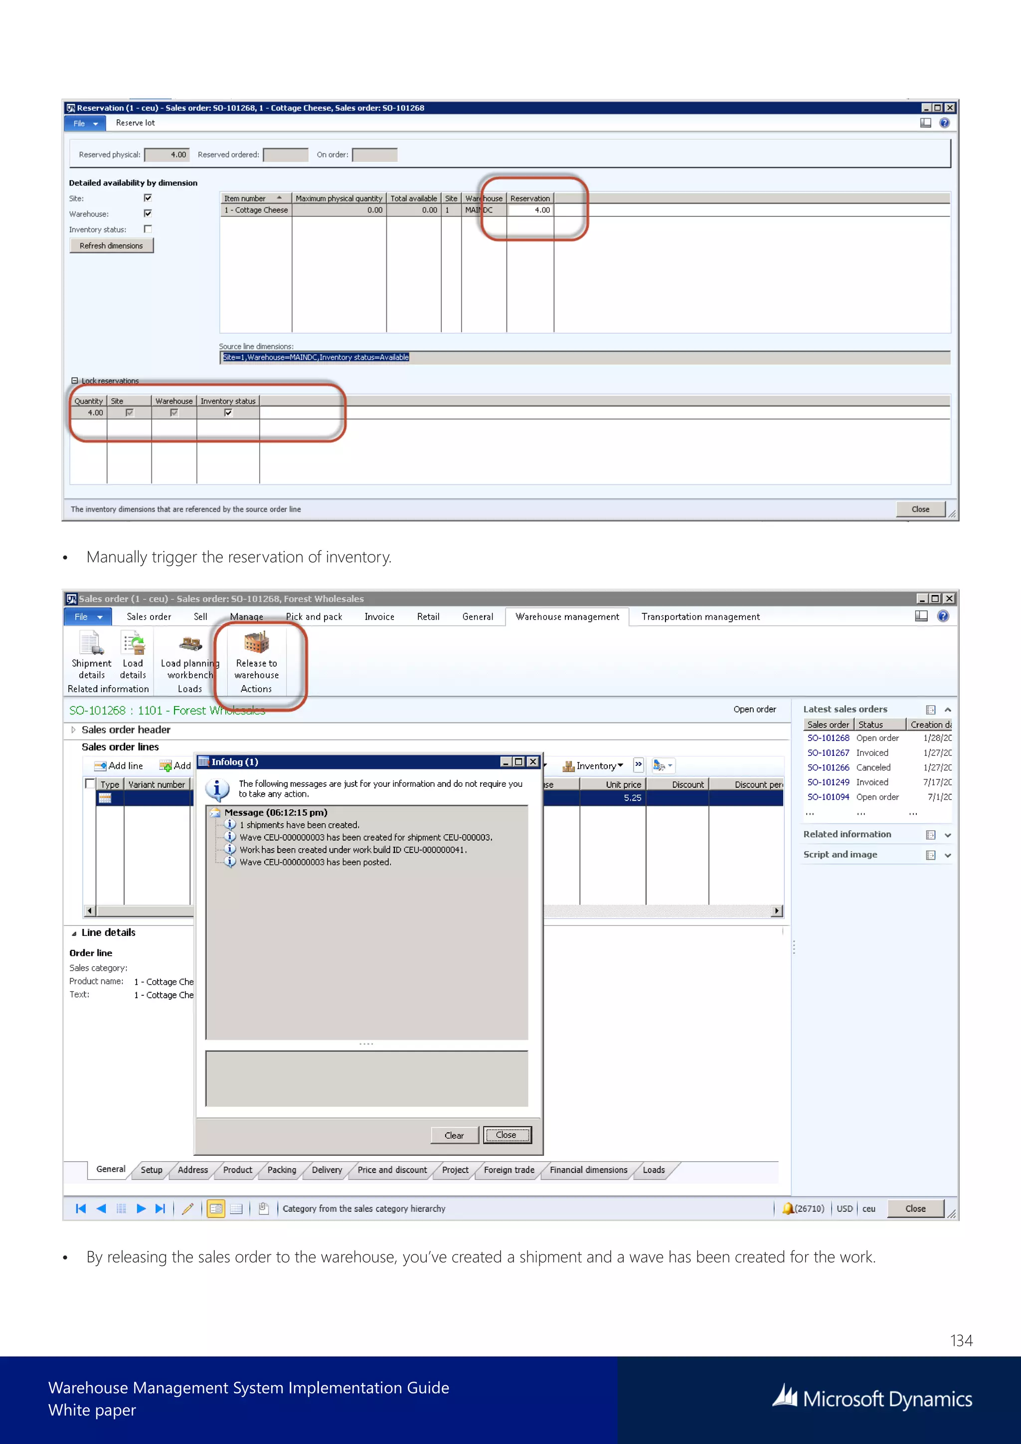Click Close in Infolog dialog

(x=507, y=1135)
